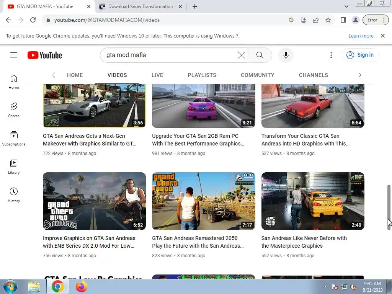Image resolution: width=392 pixels, height=294 pixels.
Task: Open 'GTA San Andreas Remastered 2050' title
Action: (198, 242)
